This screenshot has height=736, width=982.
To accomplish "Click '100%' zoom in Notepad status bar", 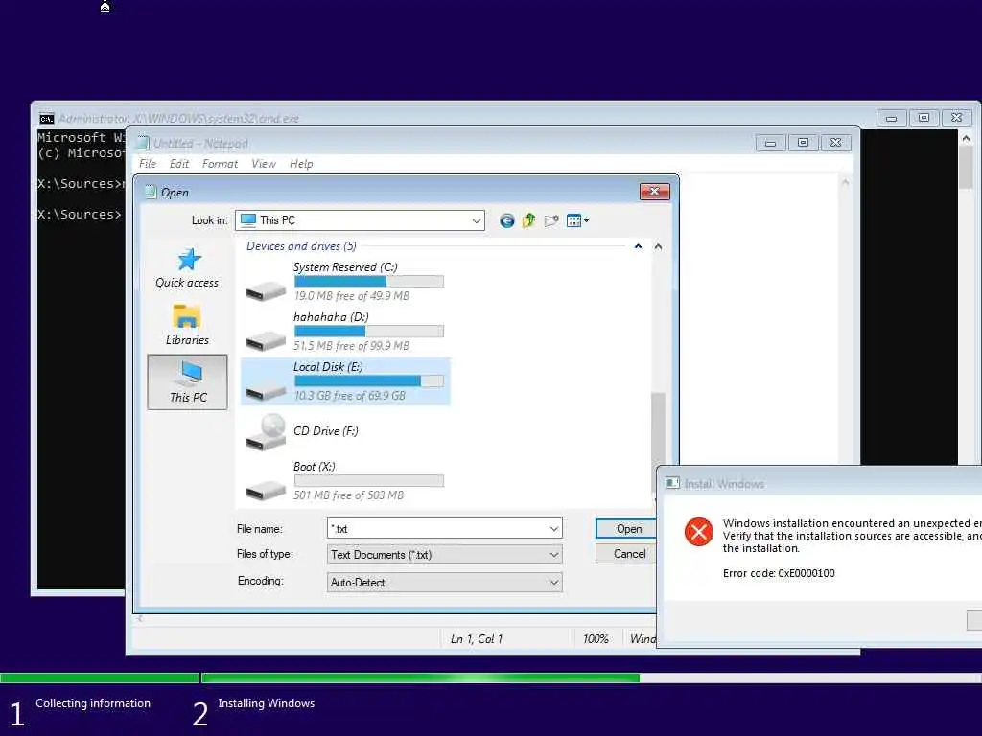I will coord(595,639).
